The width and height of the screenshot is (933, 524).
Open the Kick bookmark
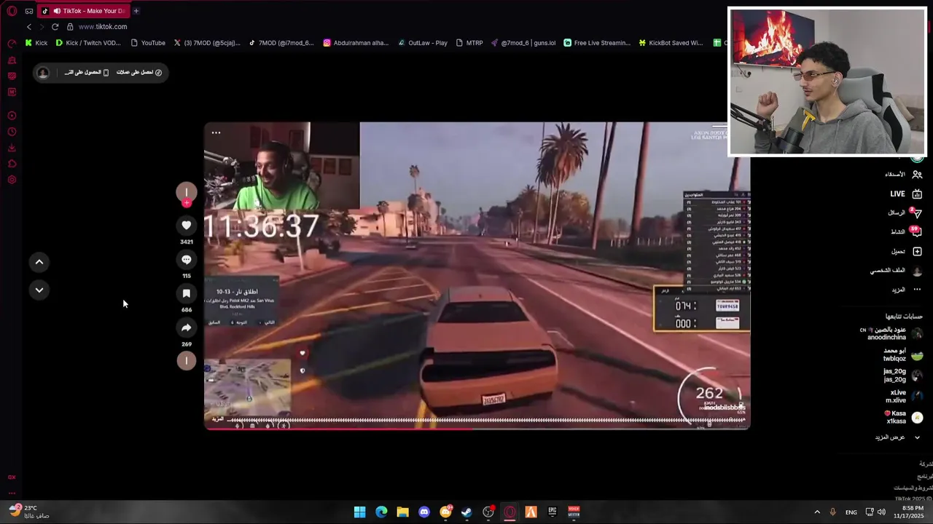coord(36,43)
